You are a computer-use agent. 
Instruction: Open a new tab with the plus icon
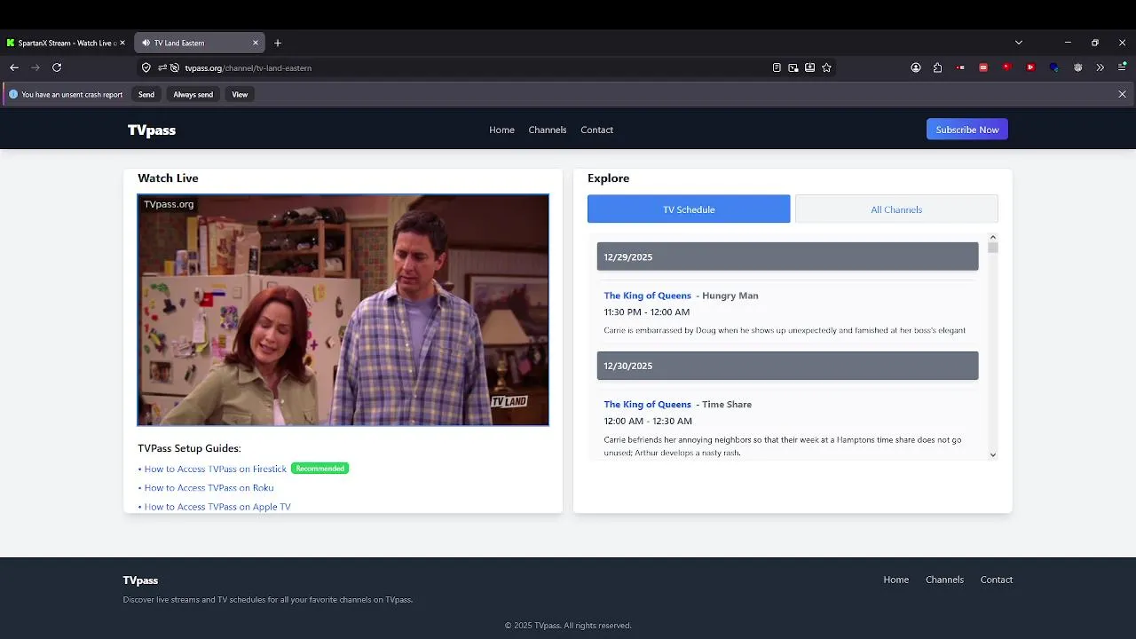pos(278,43)
